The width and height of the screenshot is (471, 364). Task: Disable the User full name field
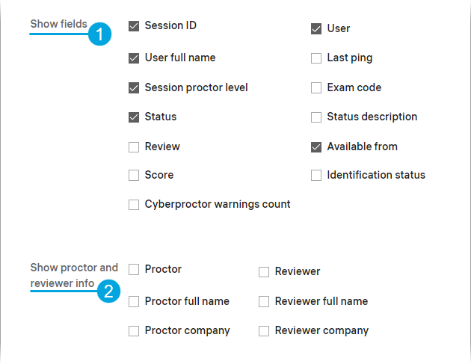tap(134, 58)
